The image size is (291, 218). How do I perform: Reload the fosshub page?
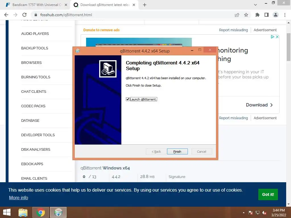24,15
